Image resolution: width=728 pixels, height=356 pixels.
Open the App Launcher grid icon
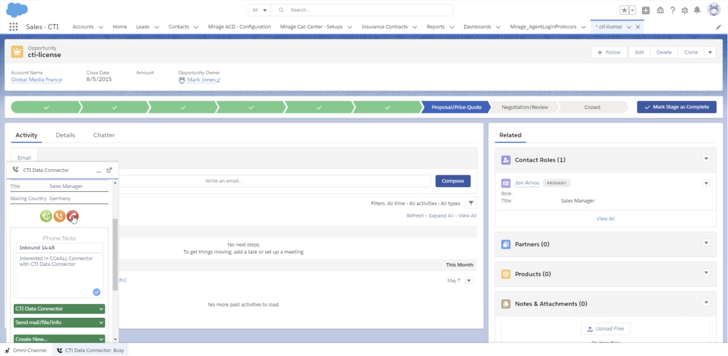(x=13, y=27)
